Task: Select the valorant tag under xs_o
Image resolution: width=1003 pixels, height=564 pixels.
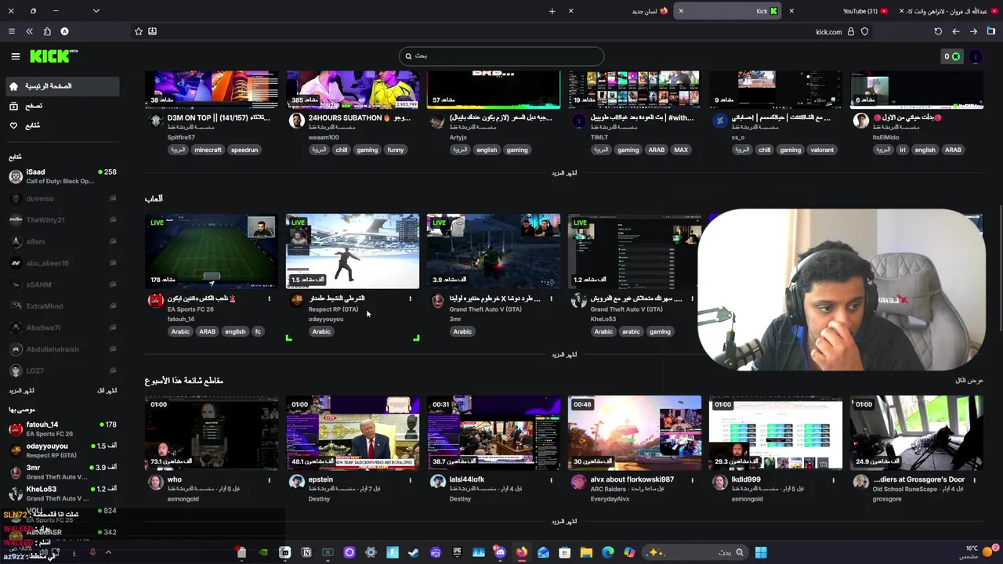Action: 822,150
